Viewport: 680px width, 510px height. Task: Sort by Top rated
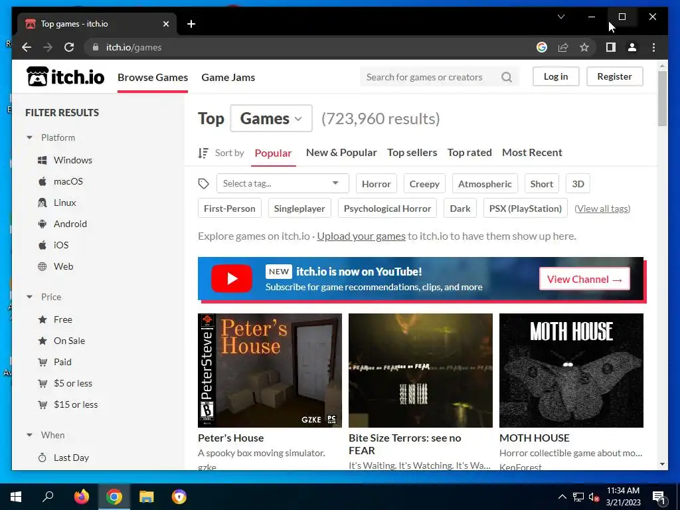pyautogui.click(x=469, y=153)
